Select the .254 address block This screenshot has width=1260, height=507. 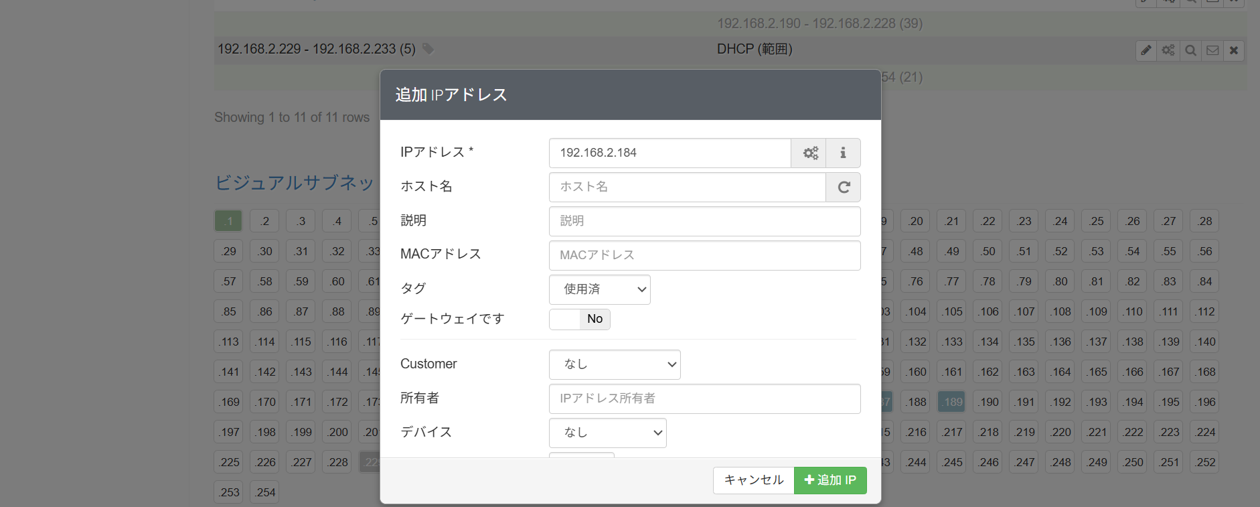click(x=264, y=492)
